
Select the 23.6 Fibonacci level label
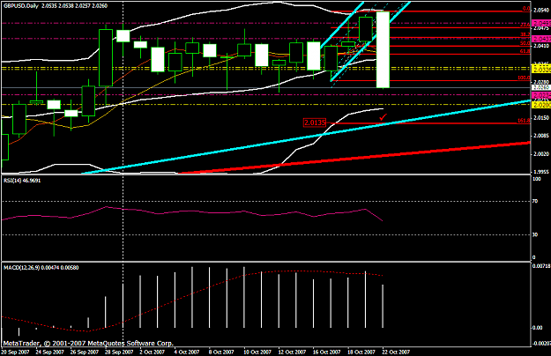[x=525, y=25]
